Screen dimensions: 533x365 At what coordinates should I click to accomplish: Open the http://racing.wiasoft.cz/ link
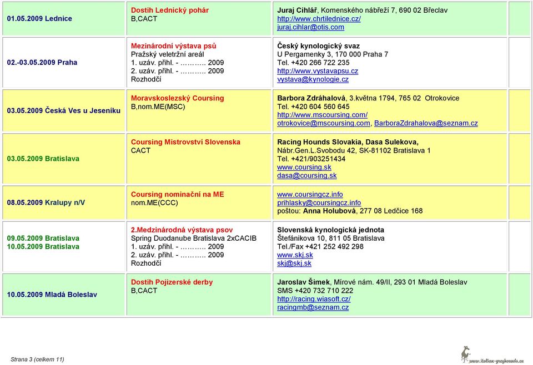click(x=314, y=299)
